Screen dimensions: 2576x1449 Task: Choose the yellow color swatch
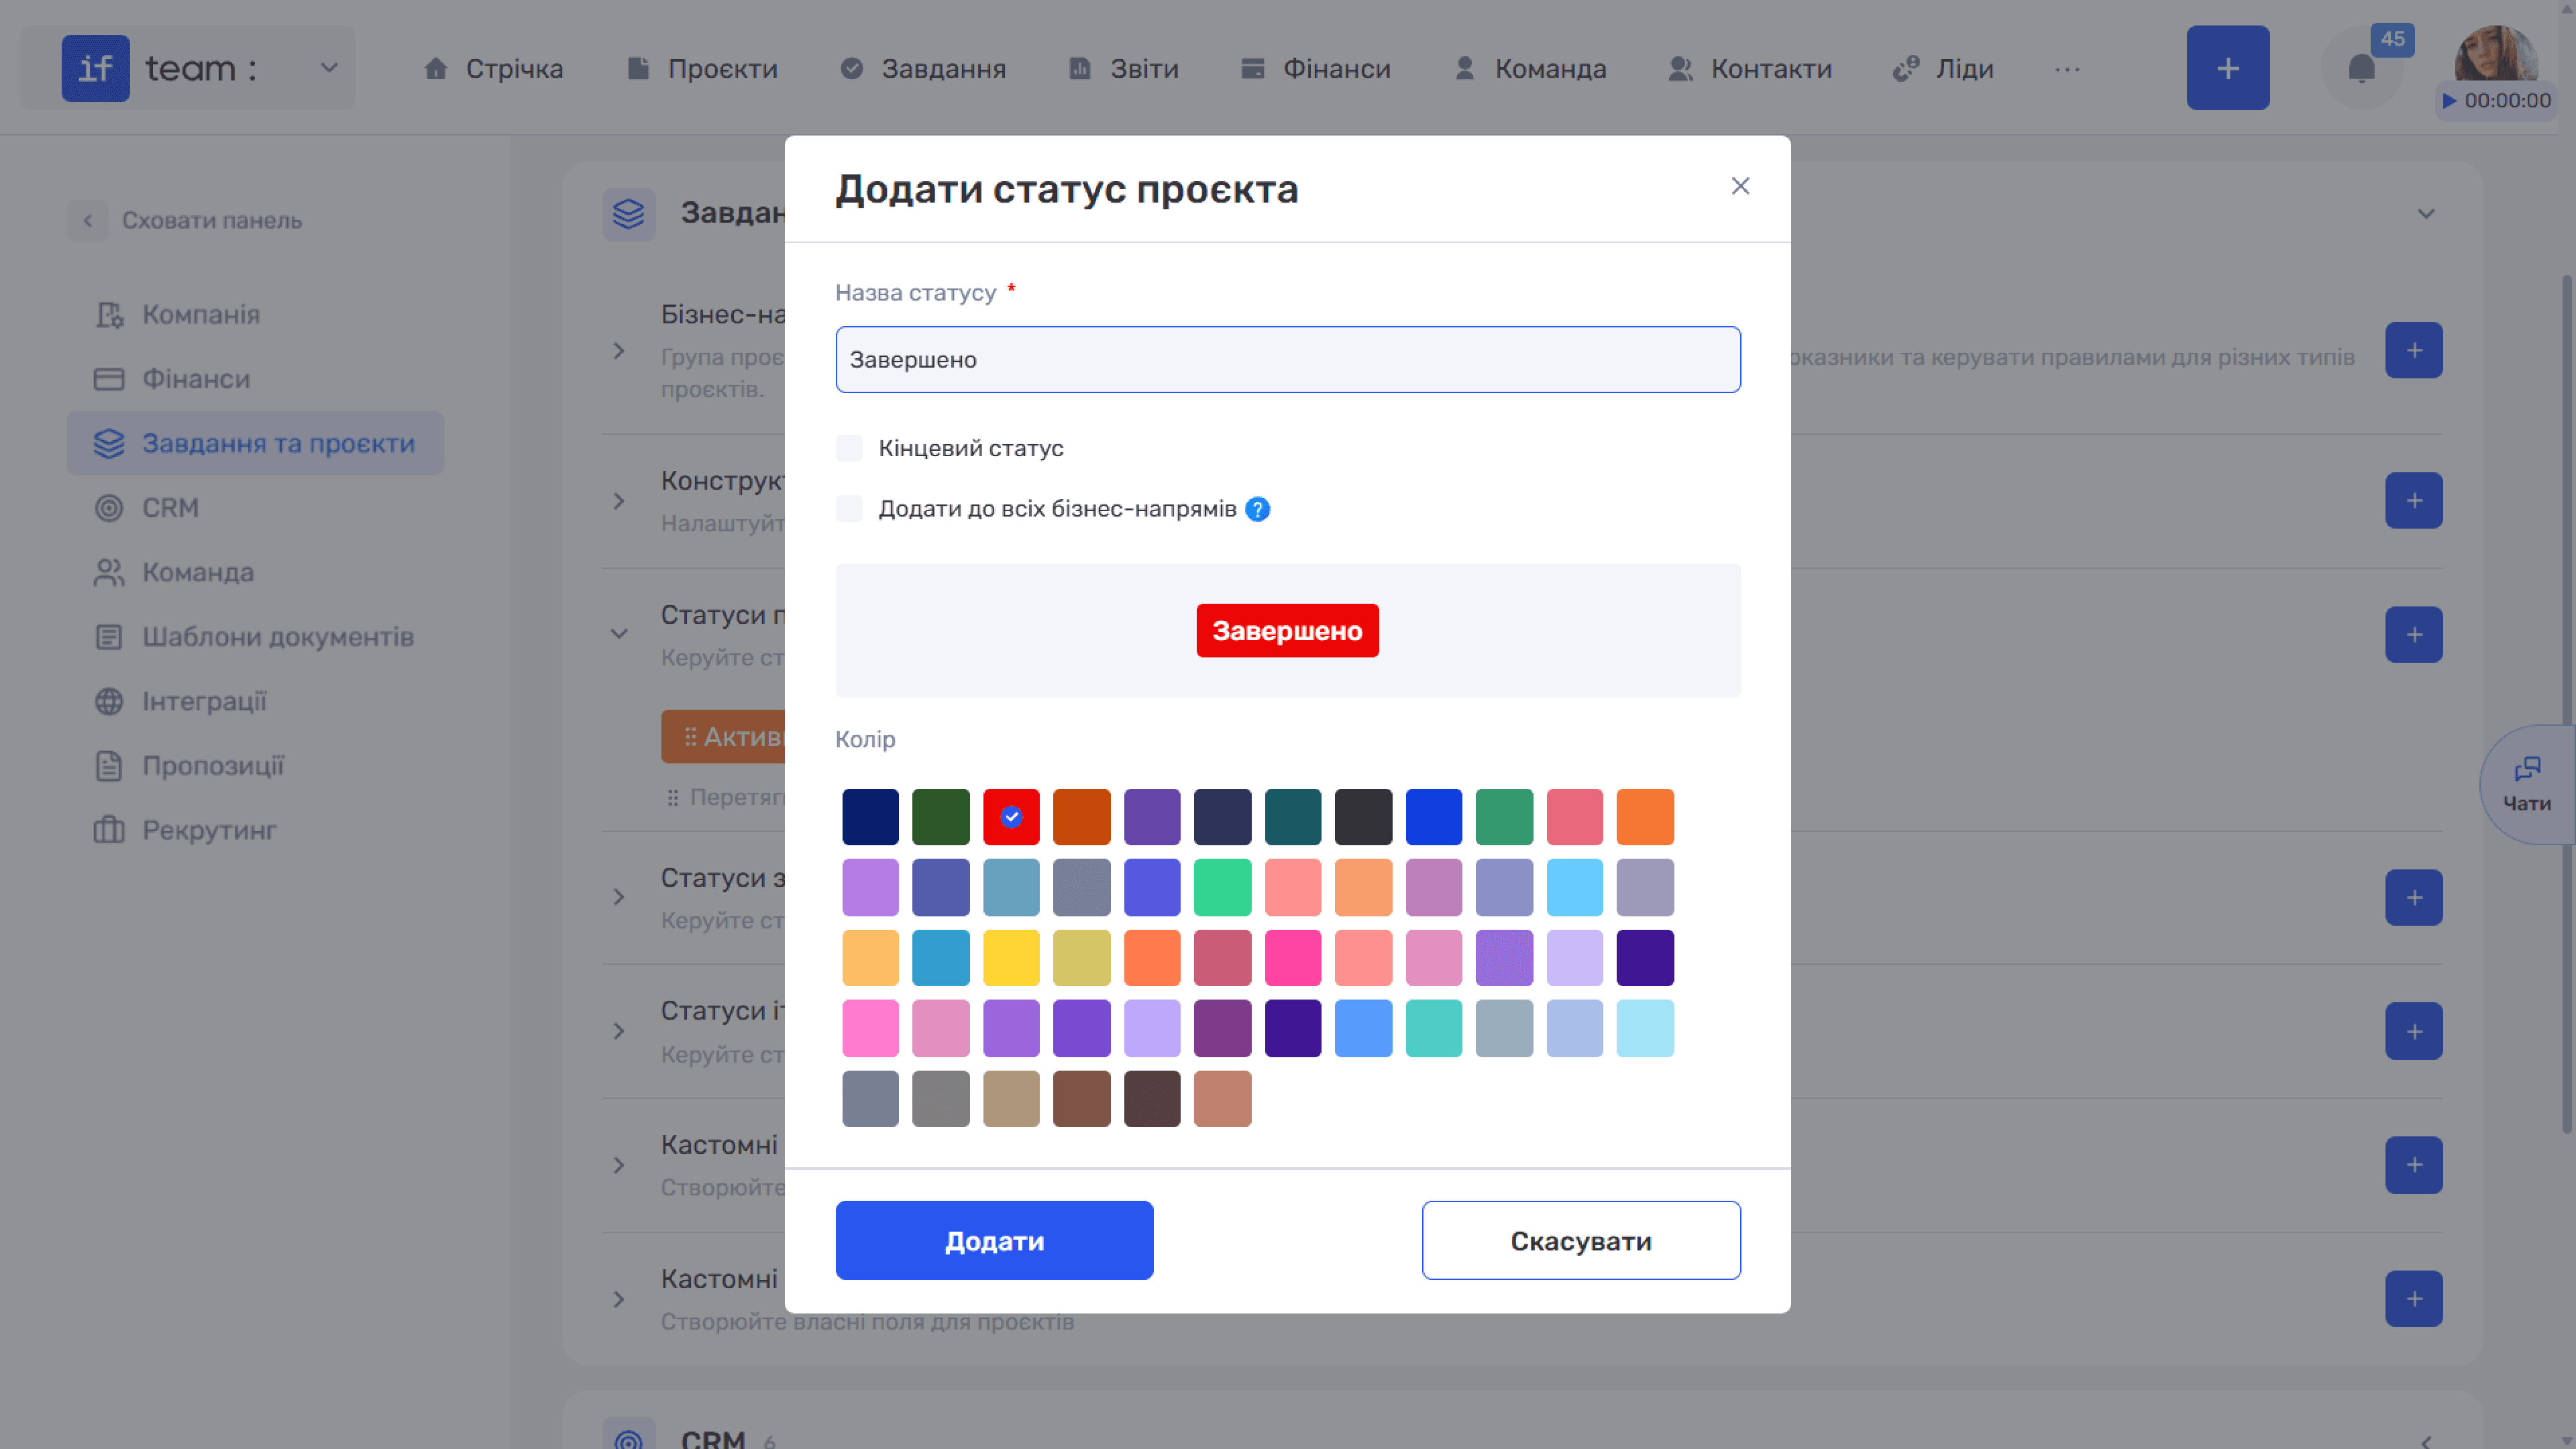(1011, 958)
